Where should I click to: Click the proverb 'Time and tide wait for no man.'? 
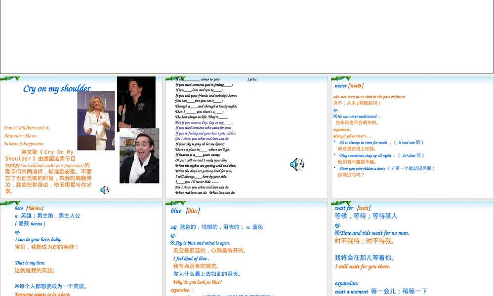coord(372,233)
